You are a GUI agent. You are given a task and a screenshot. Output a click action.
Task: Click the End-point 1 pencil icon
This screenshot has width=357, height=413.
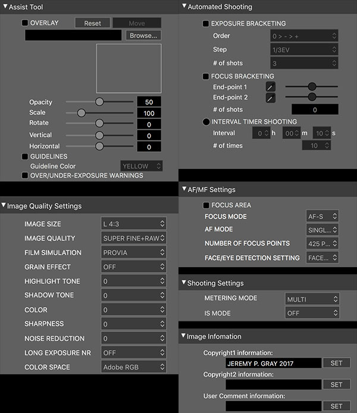tap(270, 87)
